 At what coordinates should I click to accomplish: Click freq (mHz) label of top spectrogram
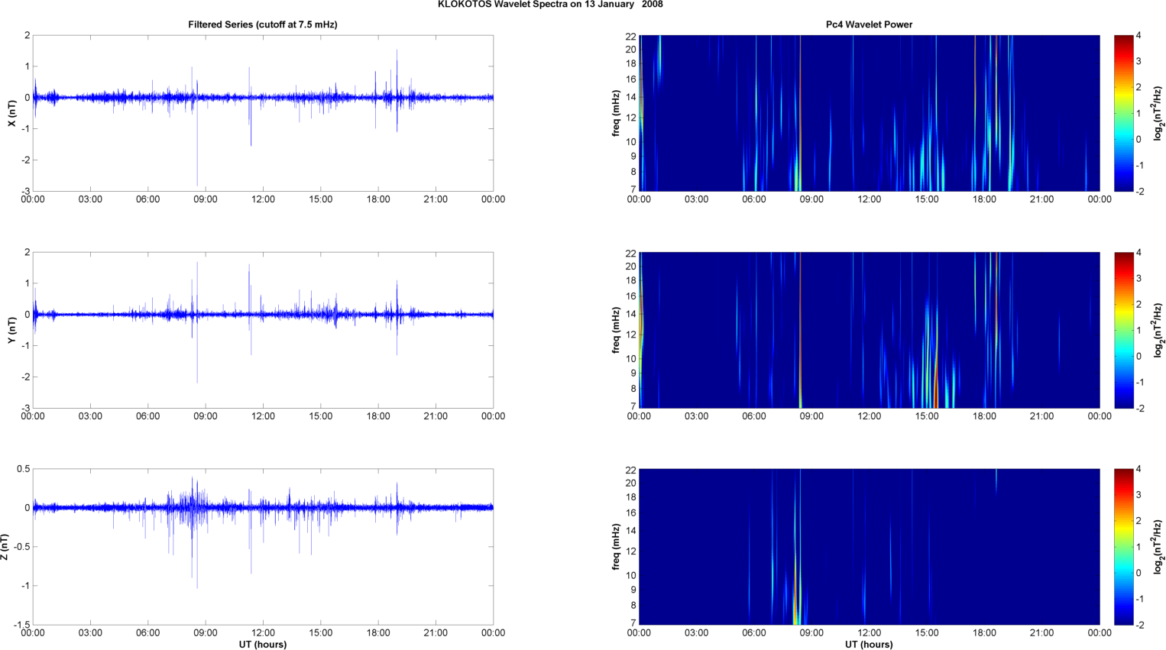click(616, 113)
